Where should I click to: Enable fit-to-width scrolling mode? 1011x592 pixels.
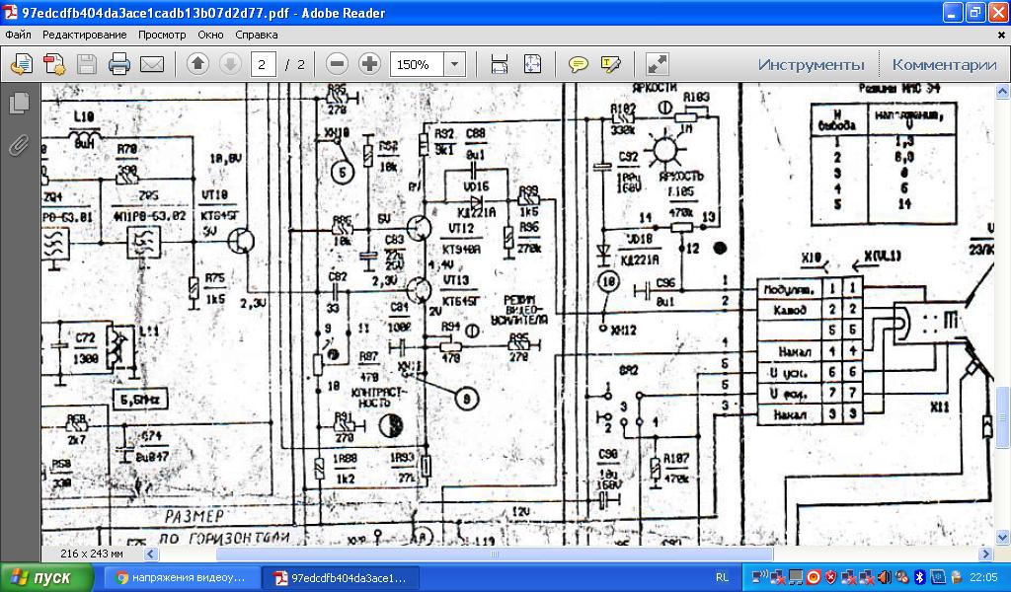(500, 65)
